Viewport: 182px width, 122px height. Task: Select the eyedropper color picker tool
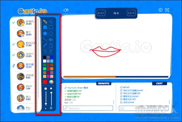point(45,45)
